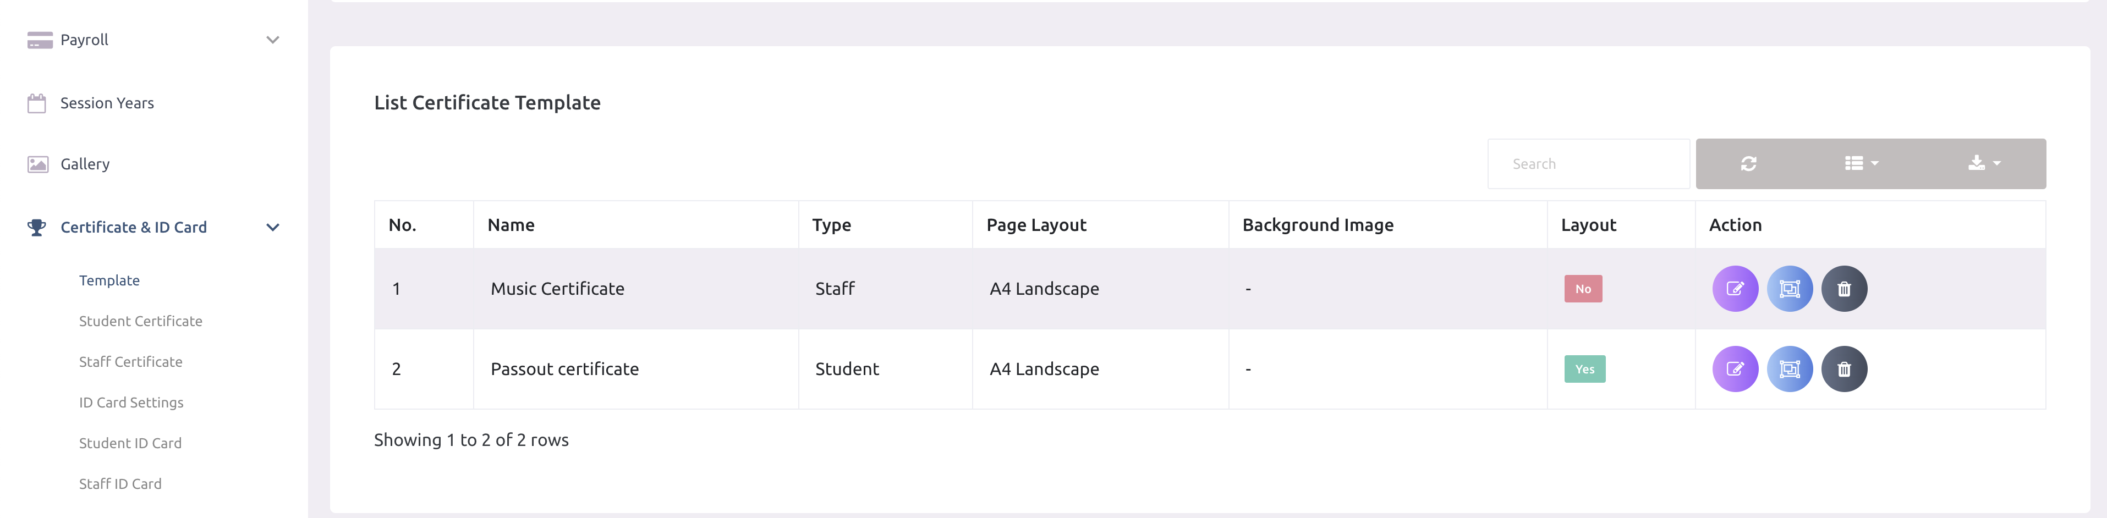Delete the Passout certificate template

pos(1845,368)
